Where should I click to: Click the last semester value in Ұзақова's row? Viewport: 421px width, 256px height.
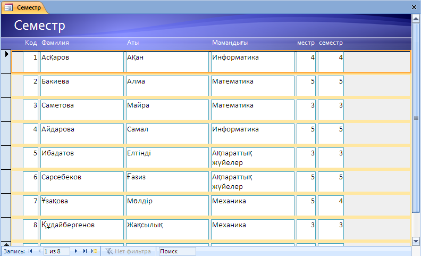coord(331,205)
